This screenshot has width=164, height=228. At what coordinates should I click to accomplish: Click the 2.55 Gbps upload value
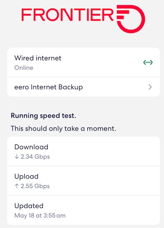pos(35,186)
